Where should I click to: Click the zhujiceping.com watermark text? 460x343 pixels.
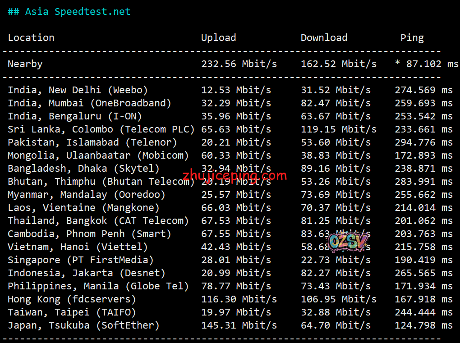[x=235, y=175]
